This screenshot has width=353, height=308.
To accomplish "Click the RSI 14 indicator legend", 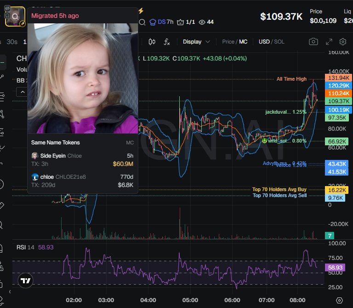I will tap(35, 247).
